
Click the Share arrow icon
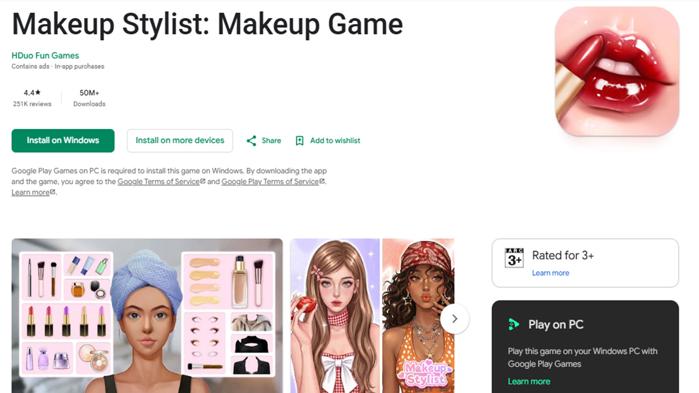pos(251,141)
